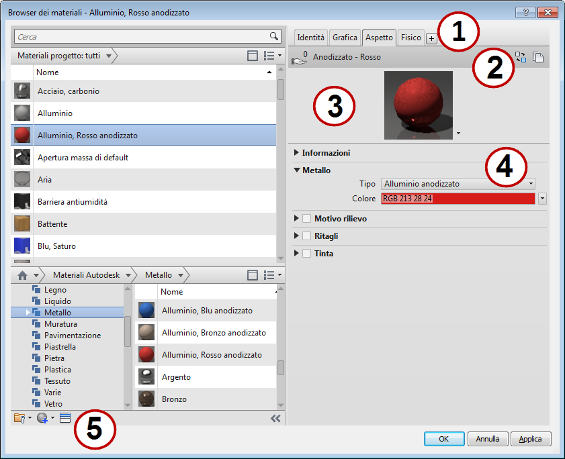Screen dimensions: 565x459
Task: Open the preview options dropdown arrow
Action: (x=458, y=133)
